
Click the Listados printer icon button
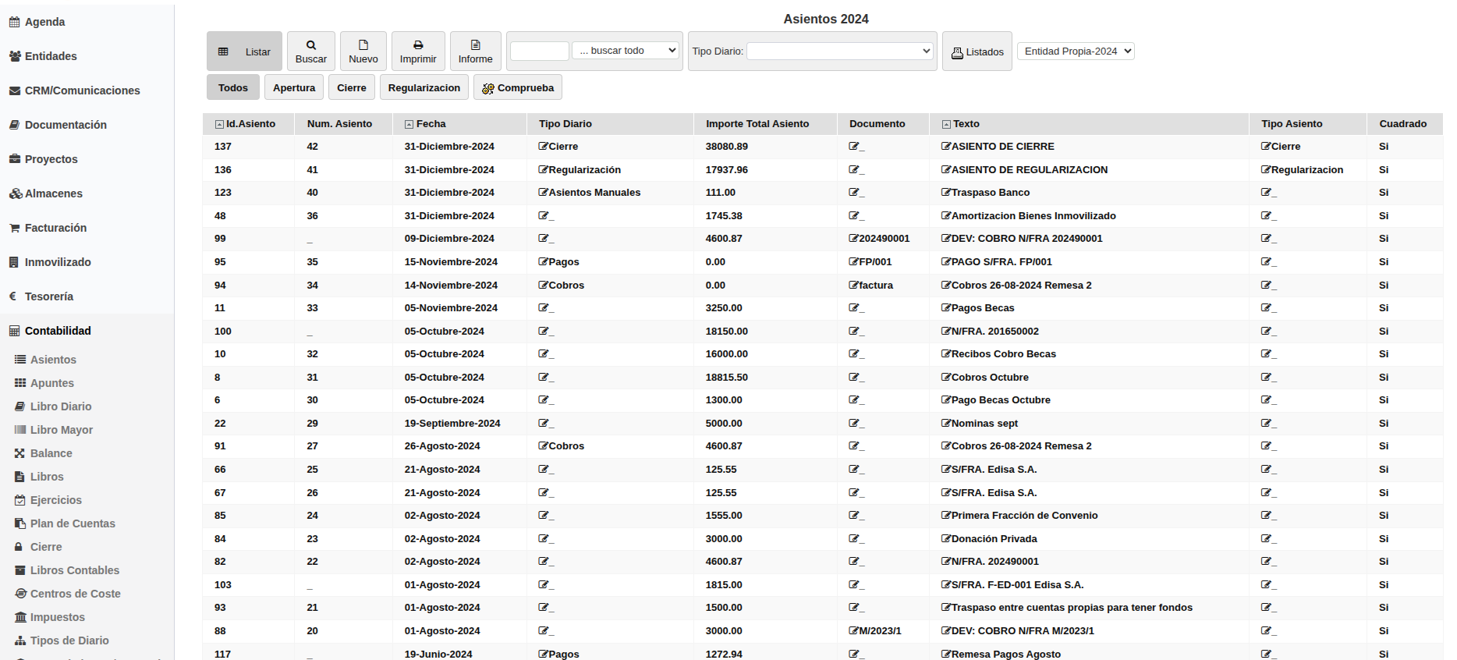click(x=977, y=52)
